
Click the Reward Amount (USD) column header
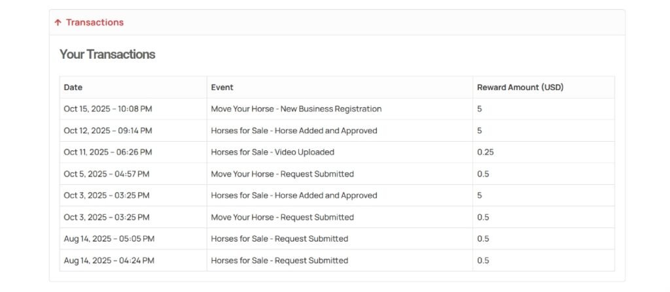point(520,88)
